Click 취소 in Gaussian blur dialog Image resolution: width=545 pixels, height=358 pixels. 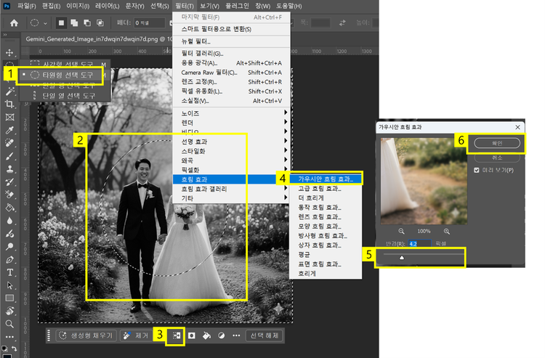click(x=497, y=158)
